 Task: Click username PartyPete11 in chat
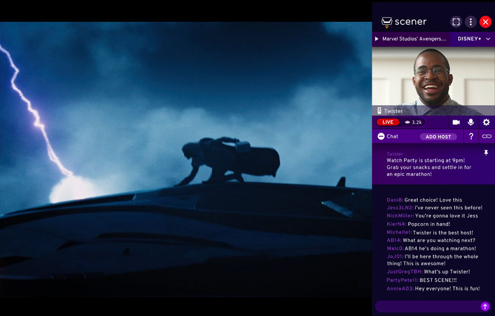click(403, 280)
